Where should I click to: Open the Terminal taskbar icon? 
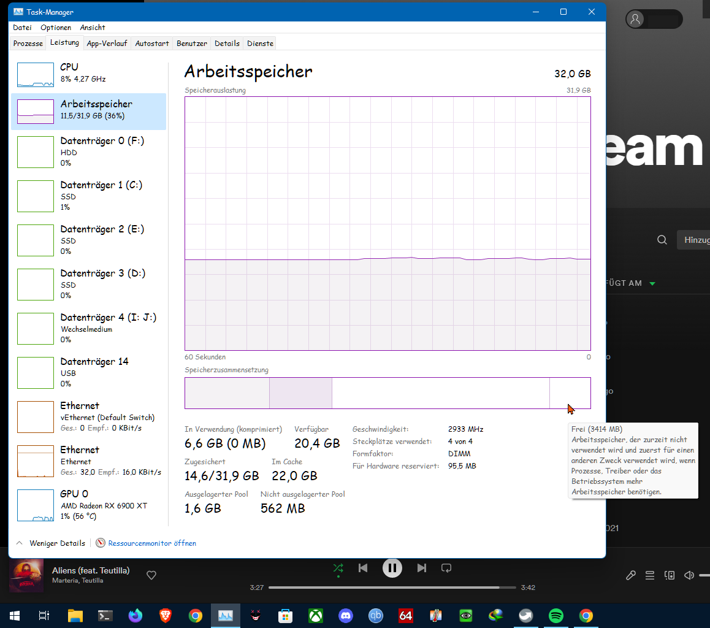105,616
